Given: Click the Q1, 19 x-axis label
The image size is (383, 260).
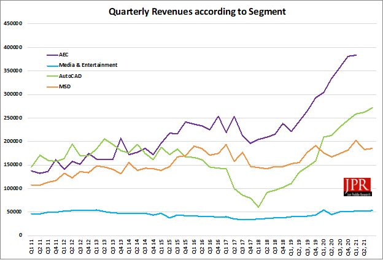Looking at the screenshot, I should (291, 247).
